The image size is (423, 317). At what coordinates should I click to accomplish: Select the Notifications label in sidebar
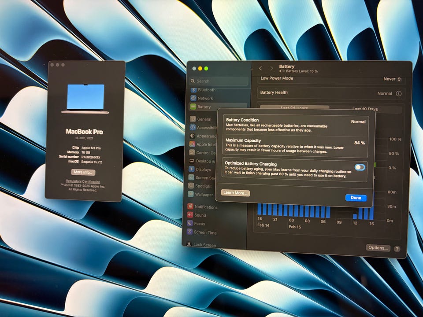[x=206, y=207]
